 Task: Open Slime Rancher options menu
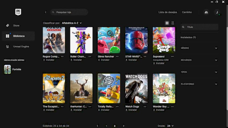coord(117,56)
